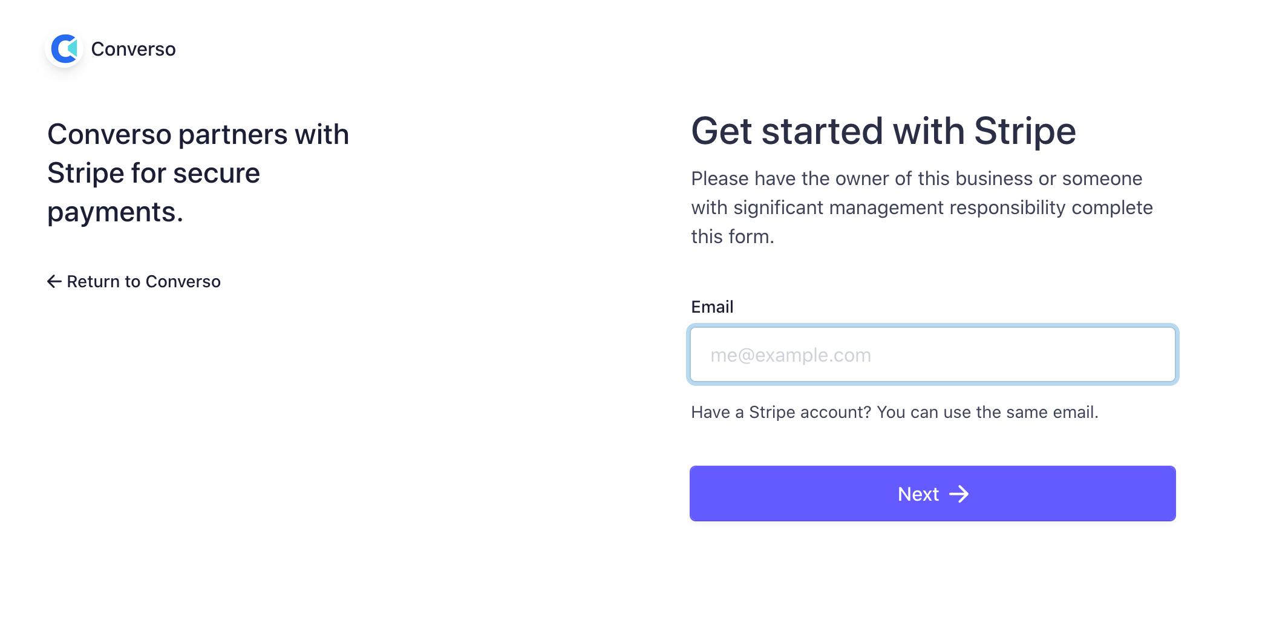Screen dimensions: 1268x635
Task: Go back via Return to Converso link
Action: 134,281
